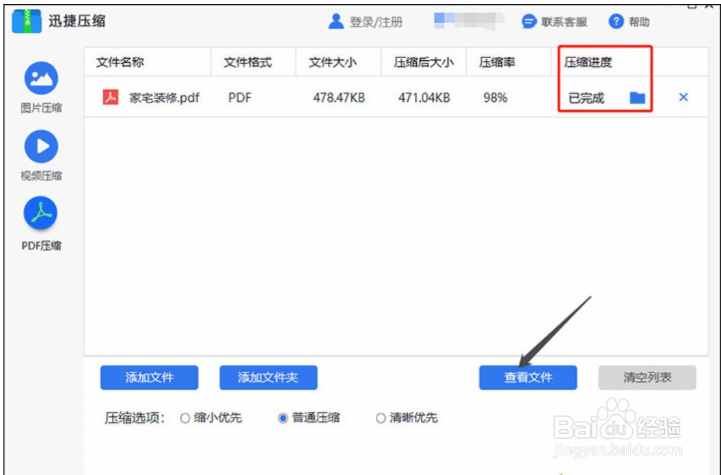Select the 家宅装修.pdf file row
Screen dimensions: 721x475
click(164, 97)
